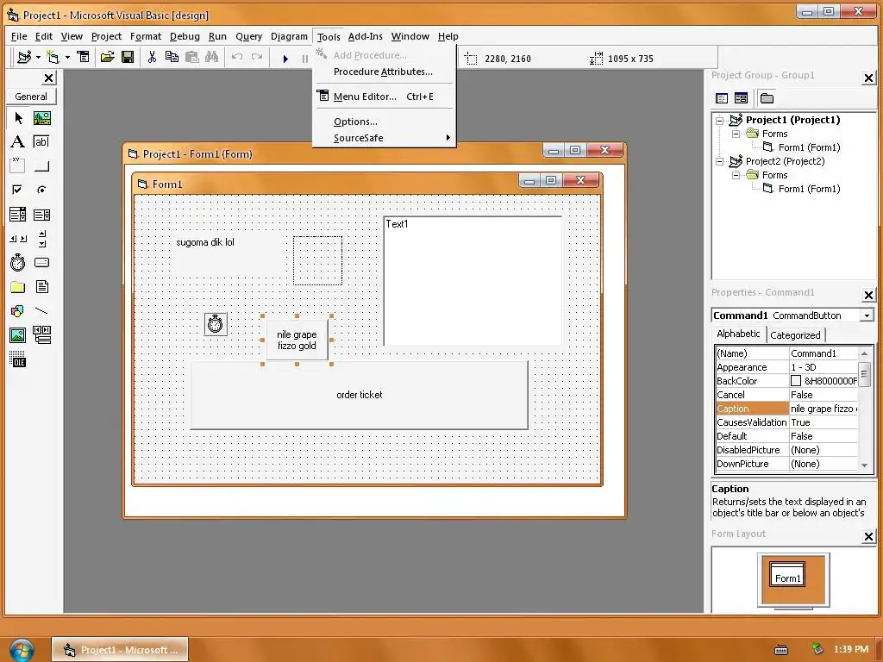Click the Find binoculars icon

point(212,57)
